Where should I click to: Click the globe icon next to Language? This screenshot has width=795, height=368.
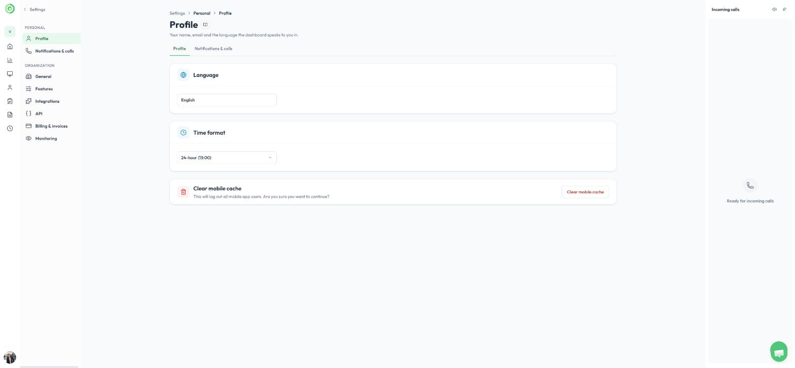coord(184,75)
